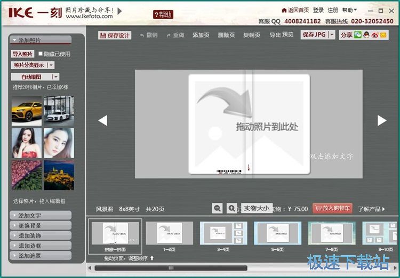Image resolution: width=400 pixels, height=278 pixels.
Task: Open the 自动填图 dropdown arrow
Action: click(56, 77)
